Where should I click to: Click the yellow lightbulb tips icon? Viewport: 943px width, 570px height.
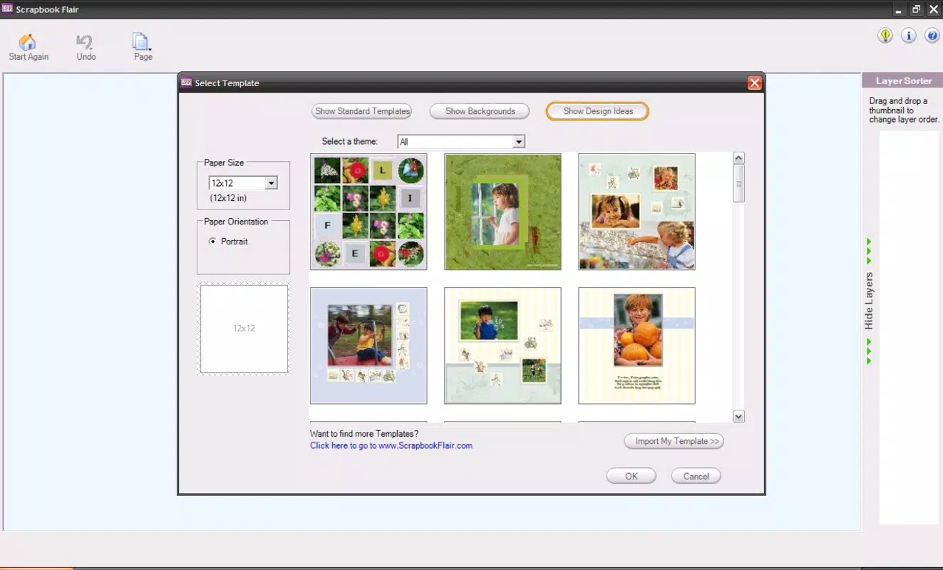(x=885, y=36)
